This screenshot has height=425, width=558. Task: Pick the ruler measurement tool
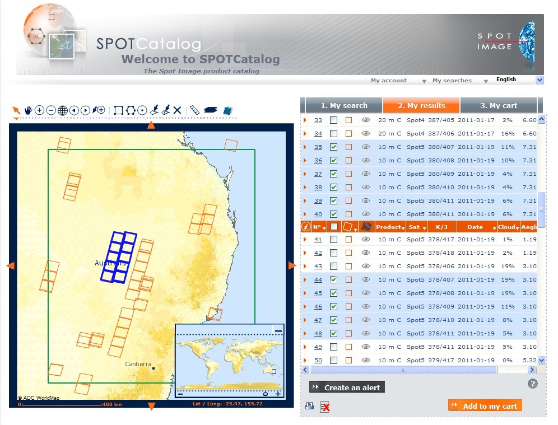pos(194,110)
